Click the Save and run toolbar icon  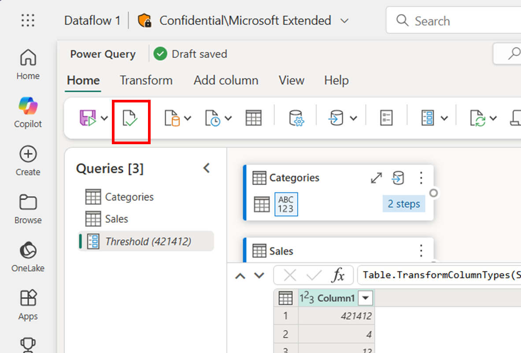88,118
